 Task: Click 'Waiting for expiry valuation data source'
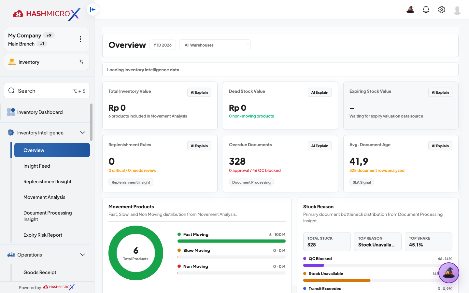[x=386, y=116]
